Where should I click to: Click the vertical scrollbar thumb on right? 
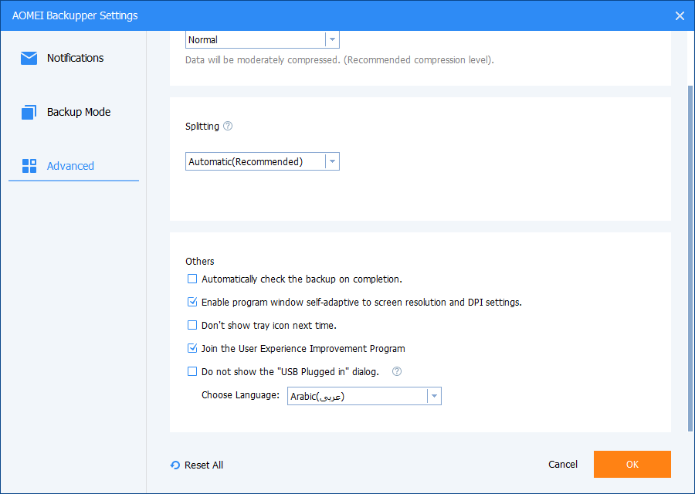click(690, 259)
